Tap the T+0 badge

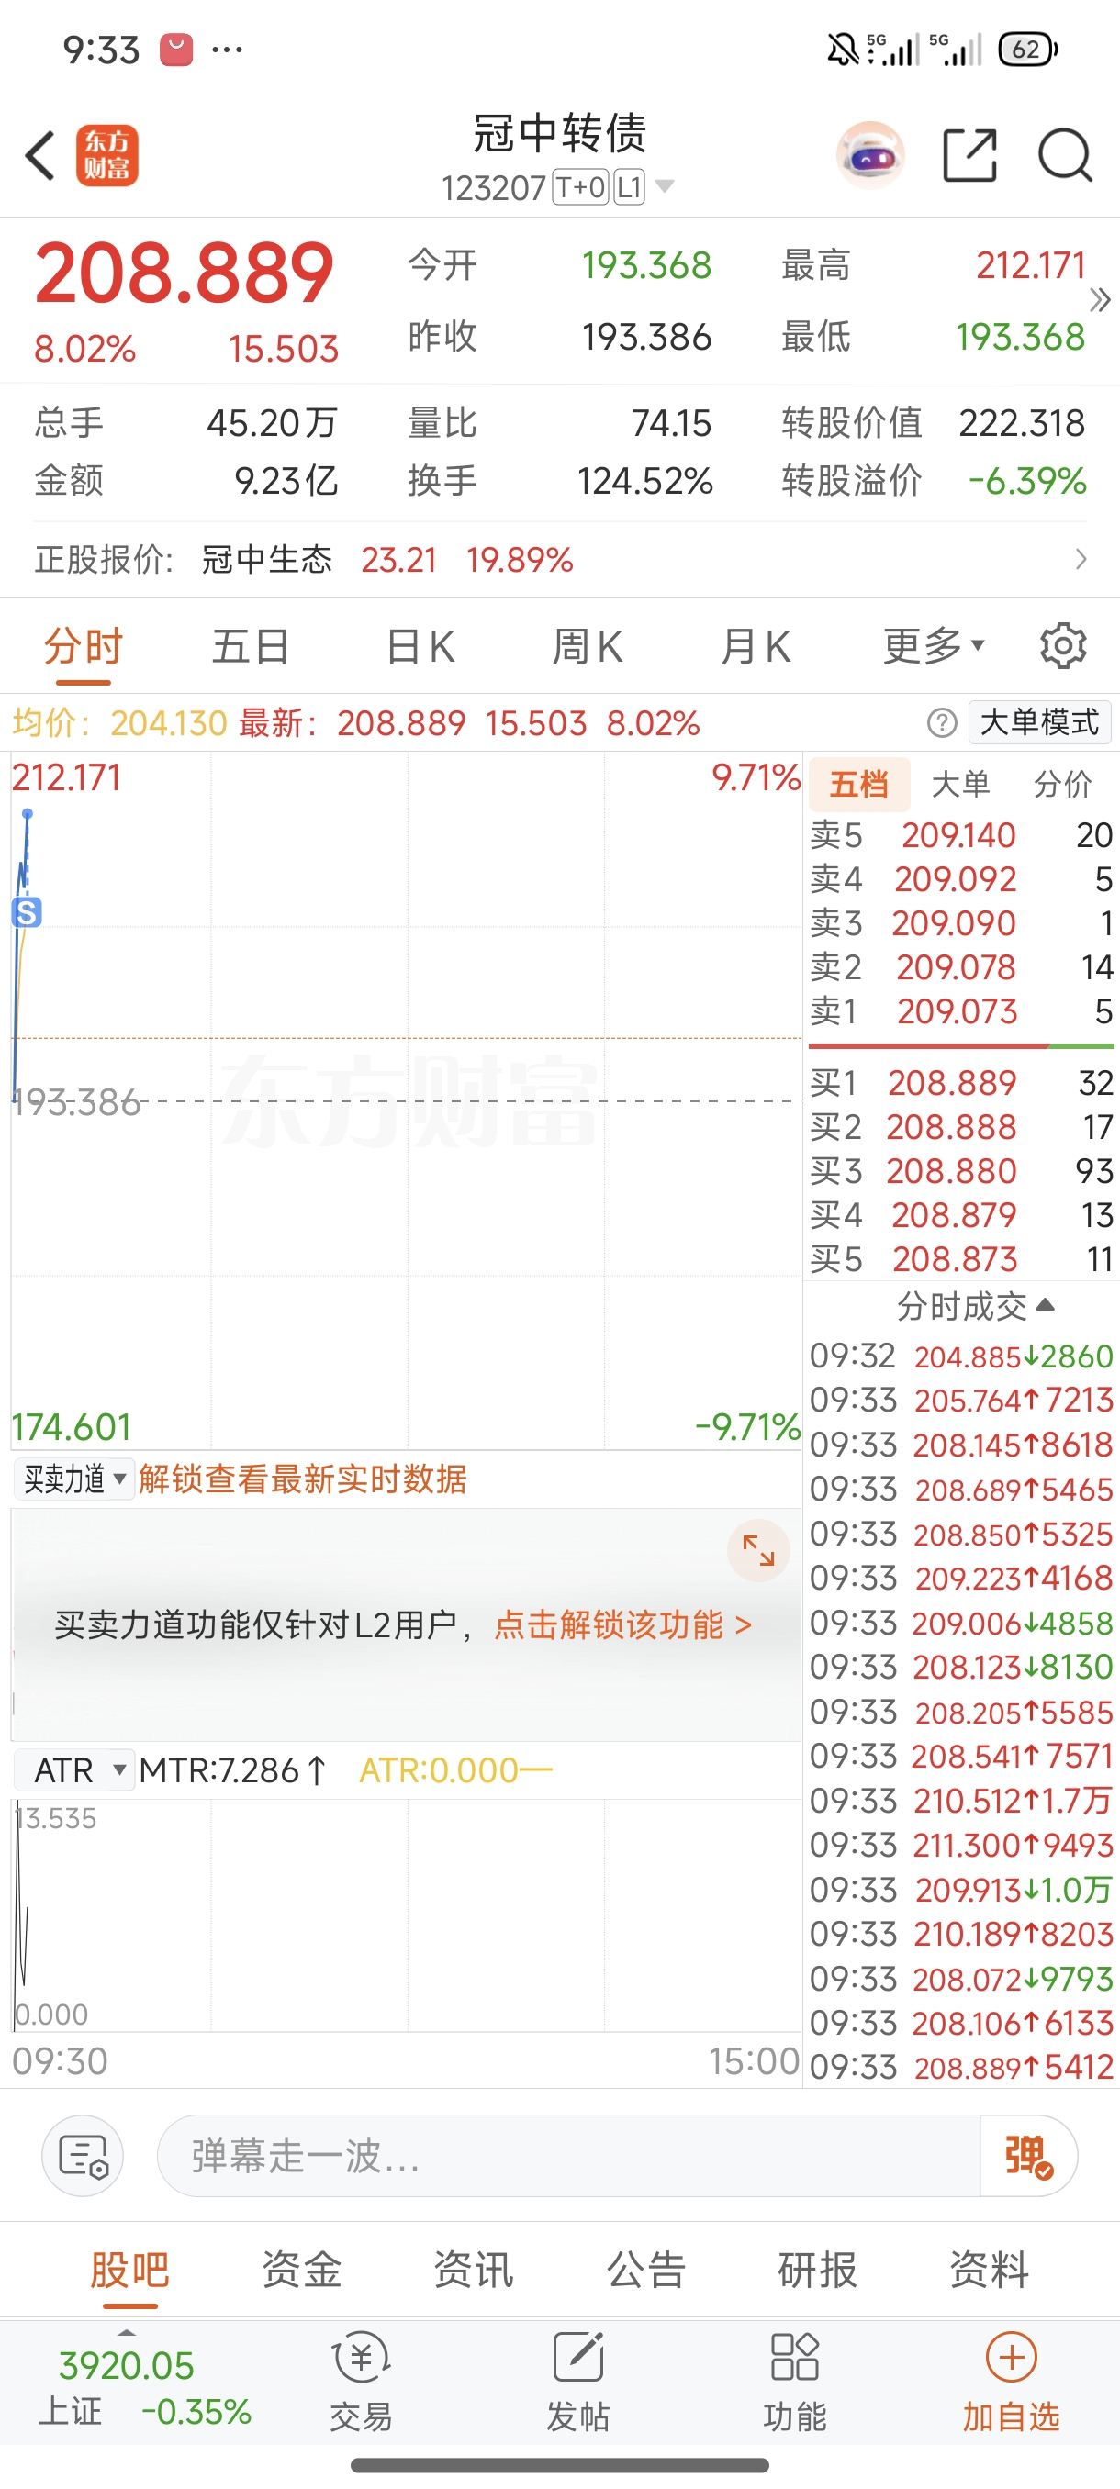(580, 186)
